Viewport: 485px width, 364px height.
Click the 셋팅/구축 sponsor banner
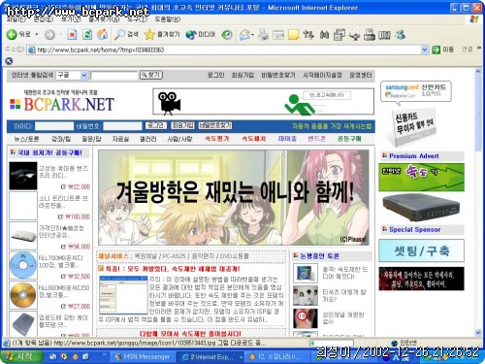click(x=421, y=250)
